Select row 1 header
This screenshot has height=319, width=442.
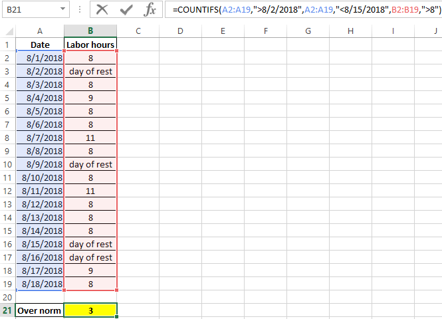7,45
